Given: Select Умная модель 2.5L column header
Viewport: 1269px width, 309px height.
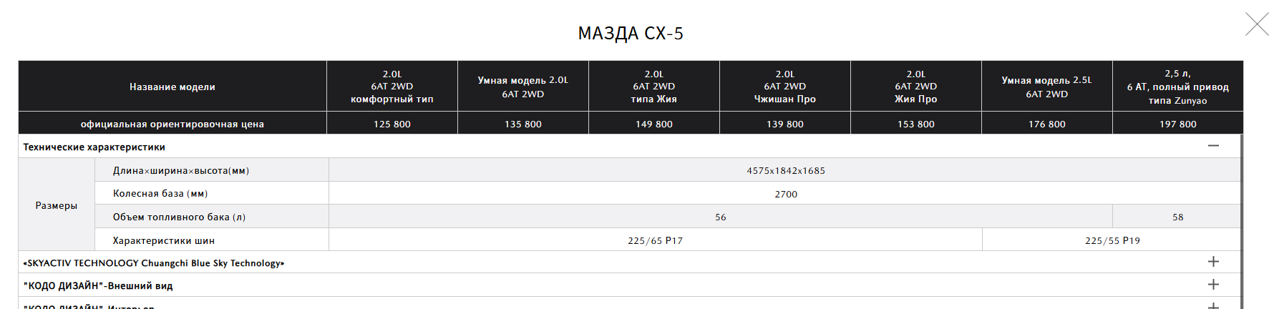Looking at the screenshot, I should pos(1047,87).
